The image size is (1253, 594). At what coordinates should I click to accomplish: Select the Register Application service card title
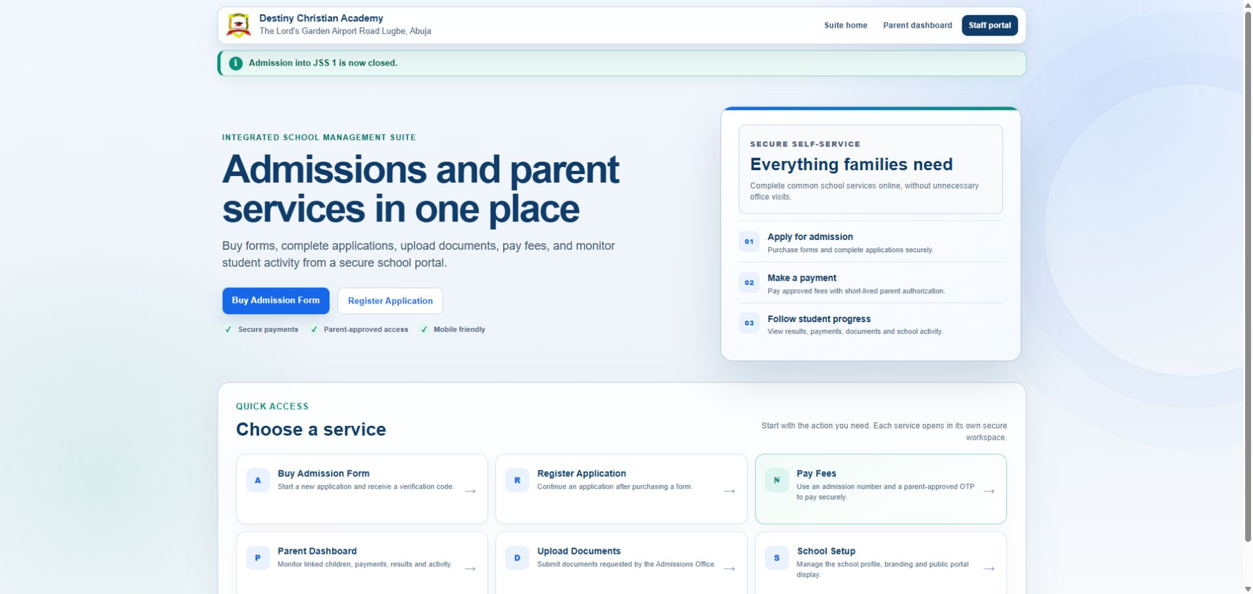tap(581, 474)
